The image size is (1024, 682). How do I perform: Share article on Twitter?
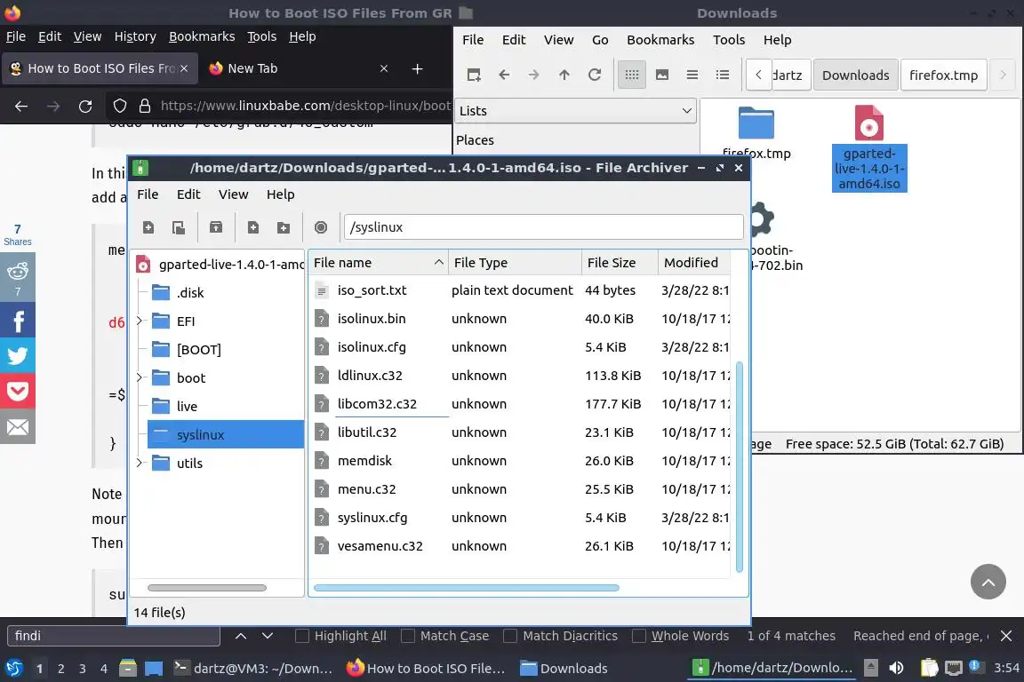(18, 356)
